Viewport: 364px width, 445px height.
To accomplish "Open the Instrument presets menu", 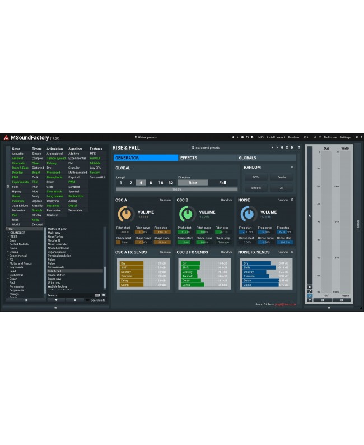I will [x=206, y=147].
